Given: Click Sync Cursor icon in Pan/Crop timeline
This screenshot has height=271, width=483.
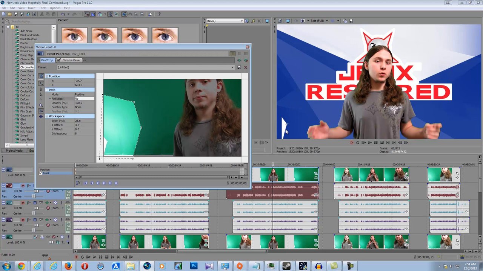Looking at the screenshot, I should (77, 183).
